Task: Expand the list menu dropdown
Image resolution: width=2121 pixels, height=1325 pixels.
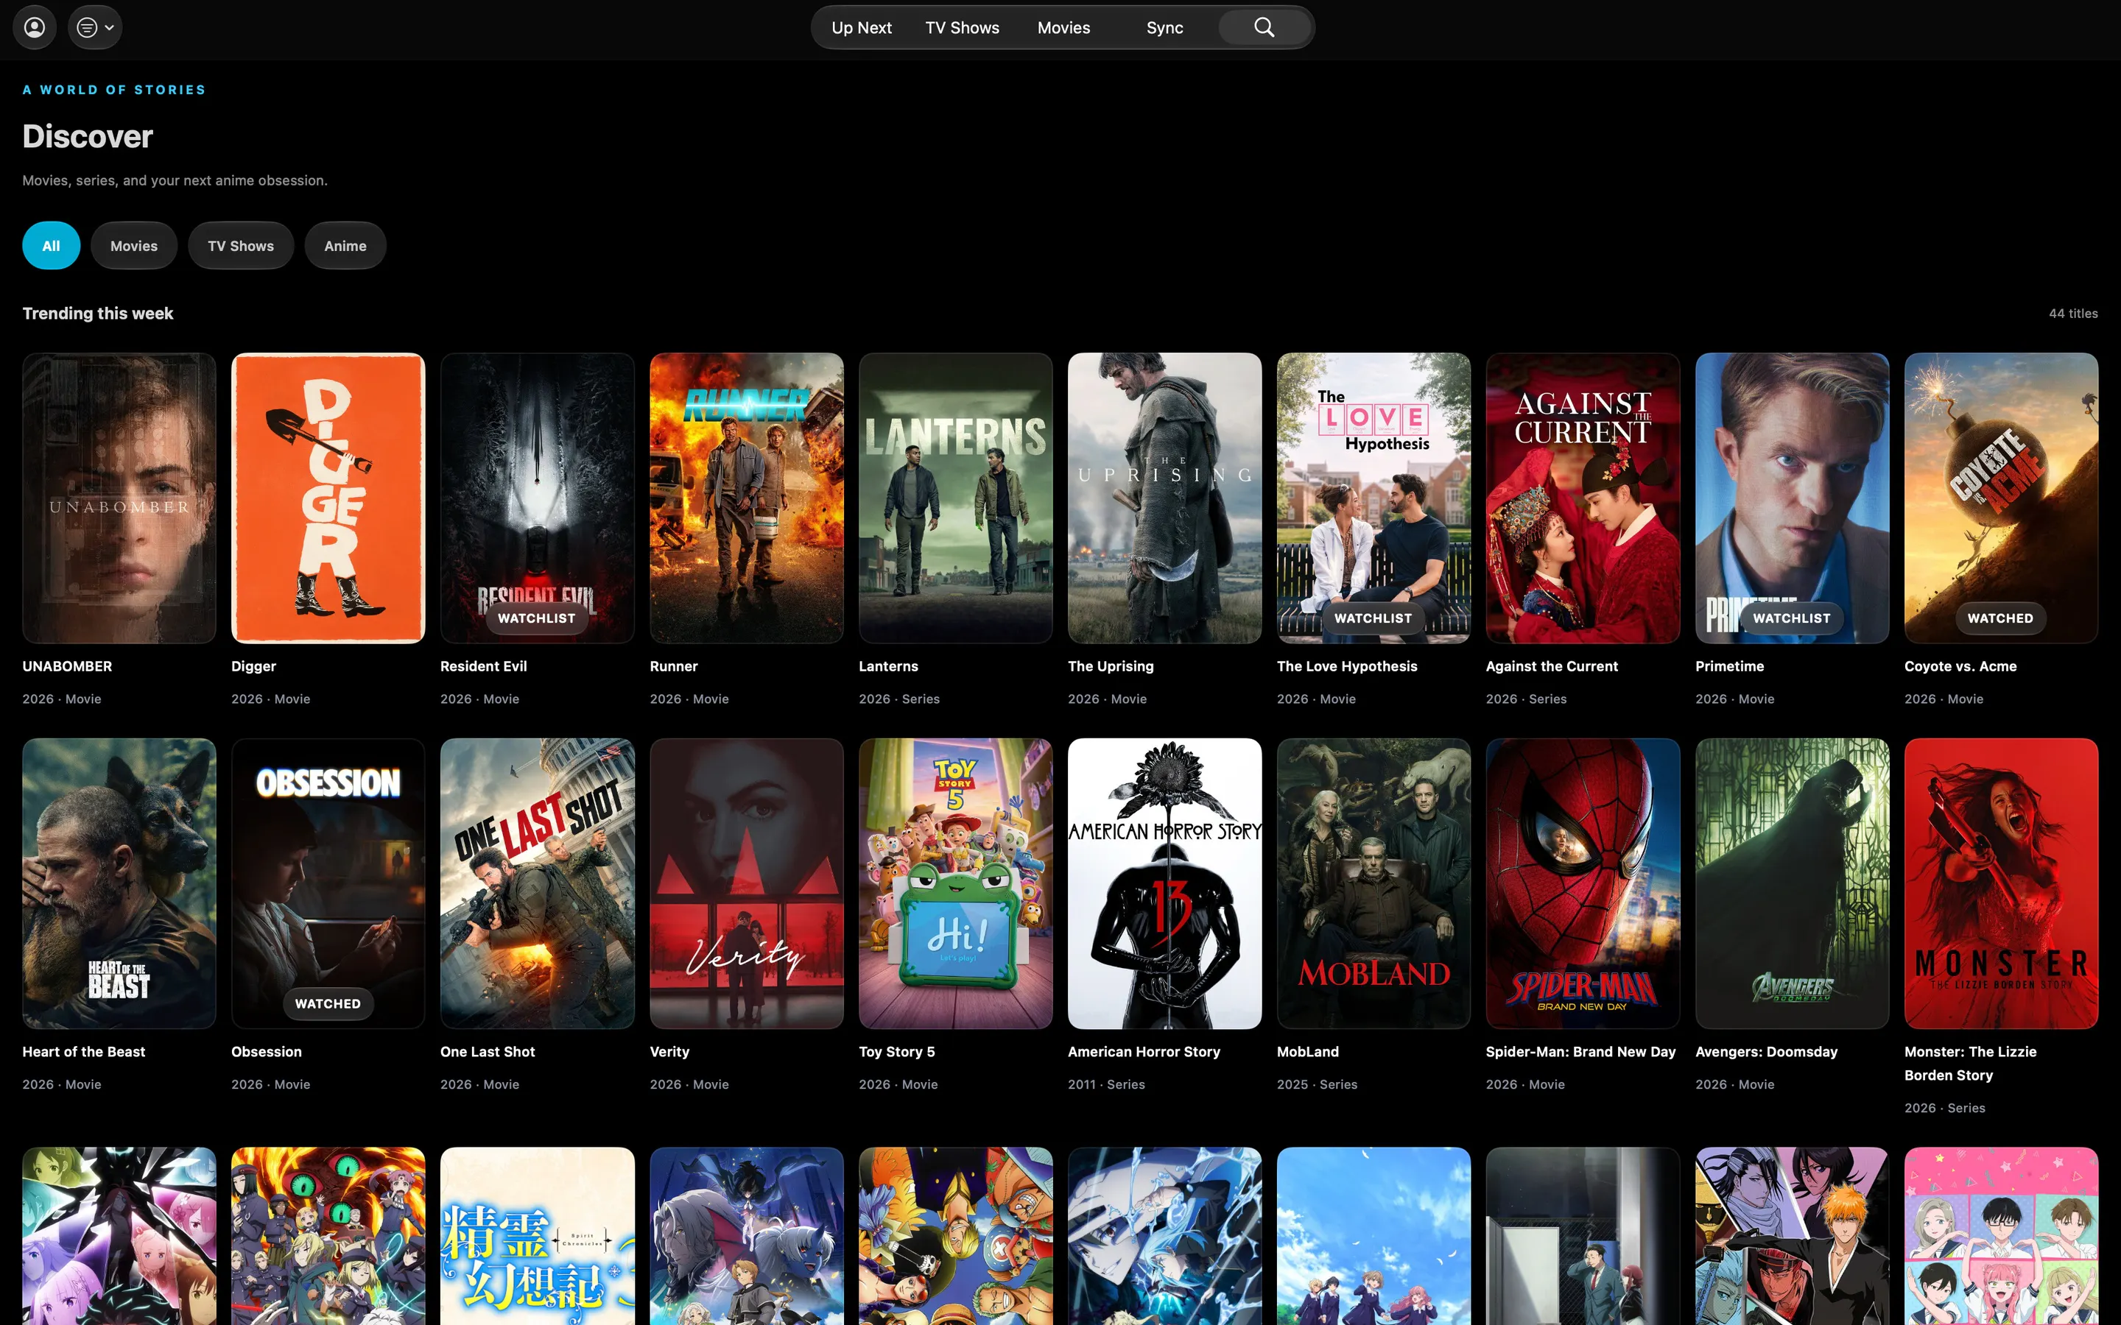Action: pos(95,27)
